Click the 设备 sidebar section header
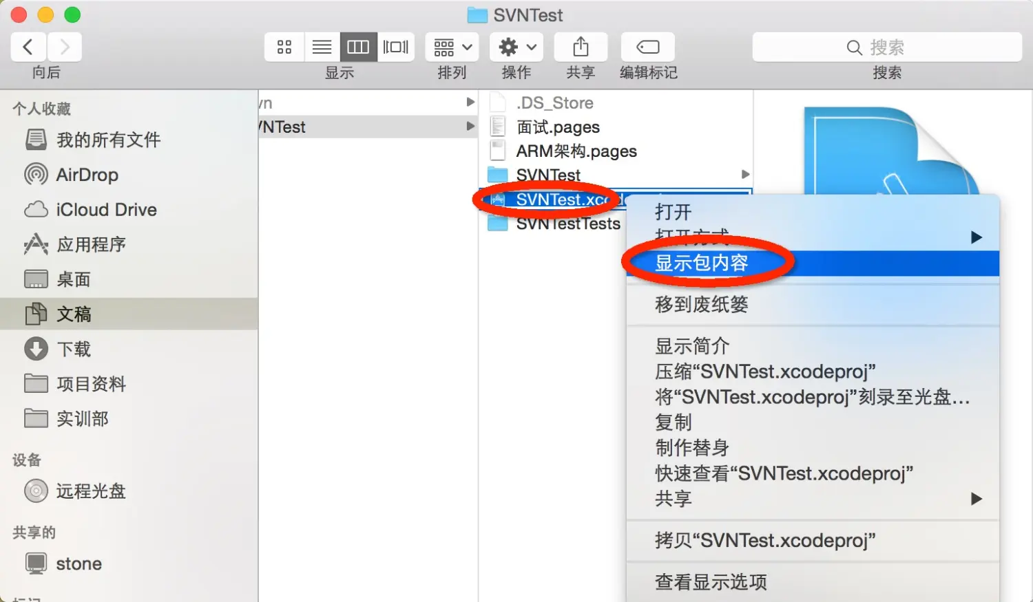Screen dimensions: 1033x602 pos(27,460)
